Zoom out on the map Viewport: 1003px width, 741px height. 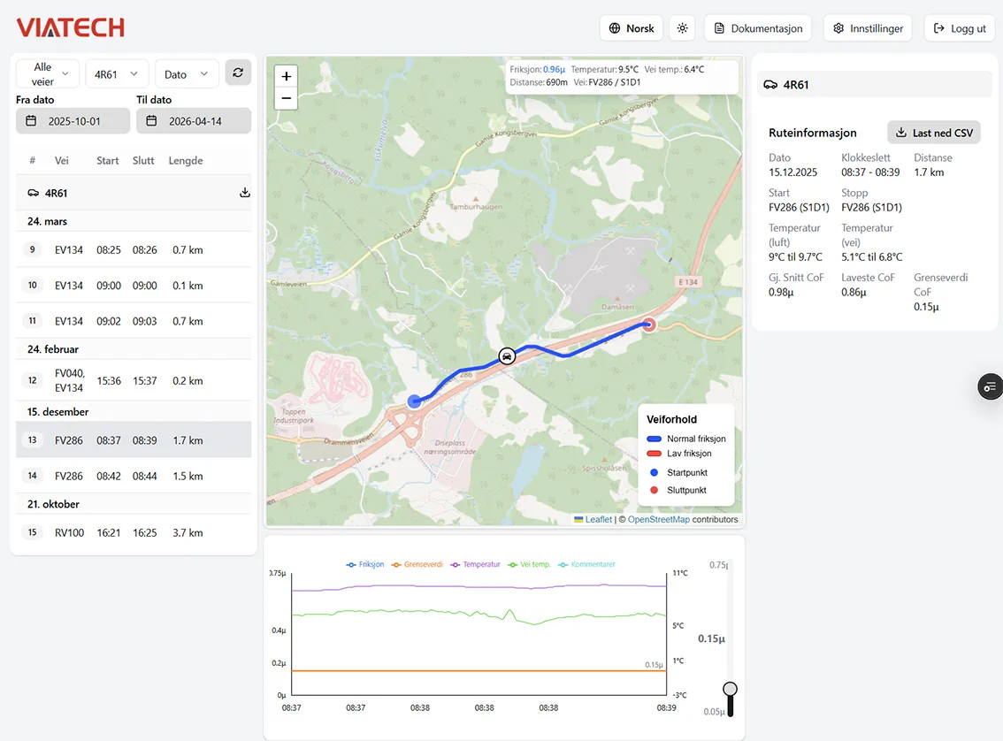(286, 98)
